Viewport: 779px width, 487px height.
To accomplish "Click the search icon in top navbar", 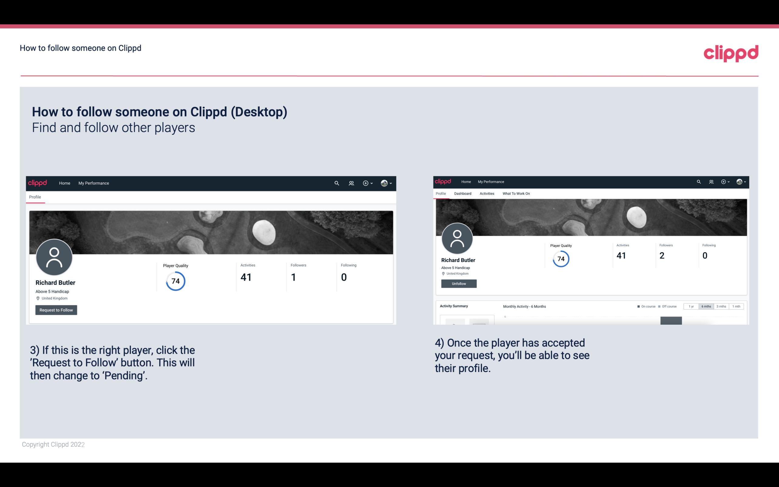I will tap(336, 183).
